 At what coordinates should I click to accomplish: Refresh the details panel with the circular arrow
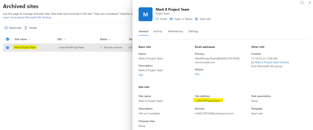[302, 2]
